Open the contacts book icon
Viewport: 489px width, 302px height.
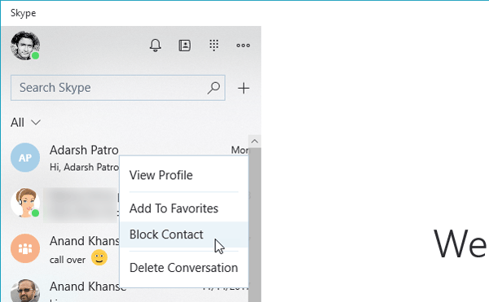pos(185,46)
